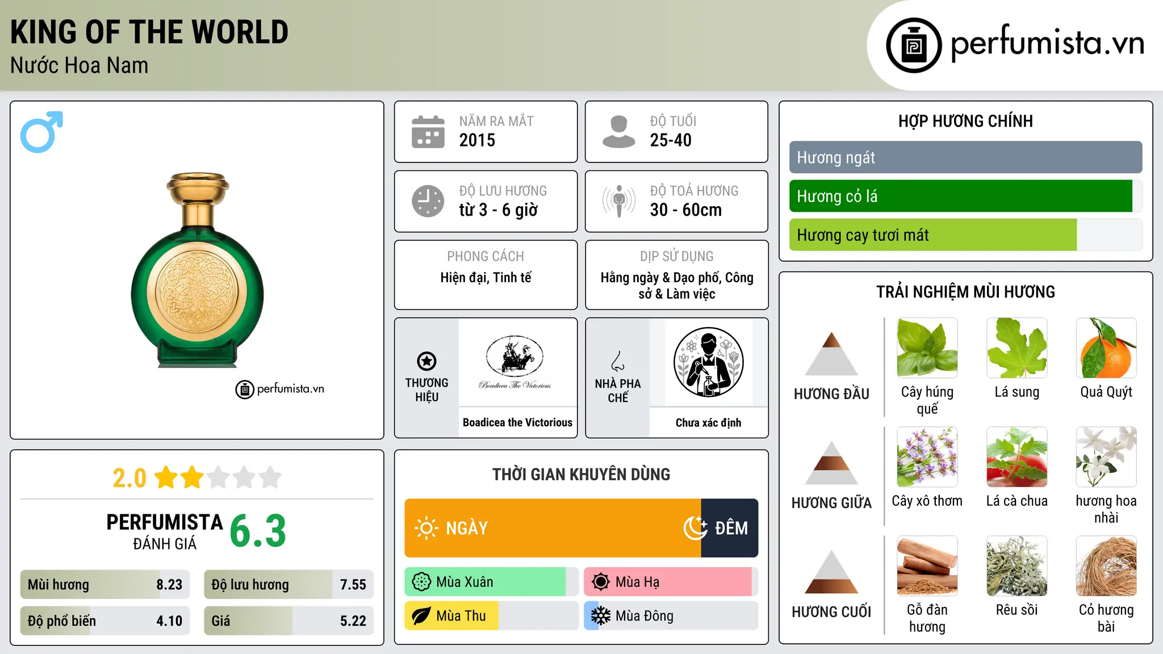Click the Hương giữa pyramid icon
The image size is (1163, 654).
pos(832,463)
